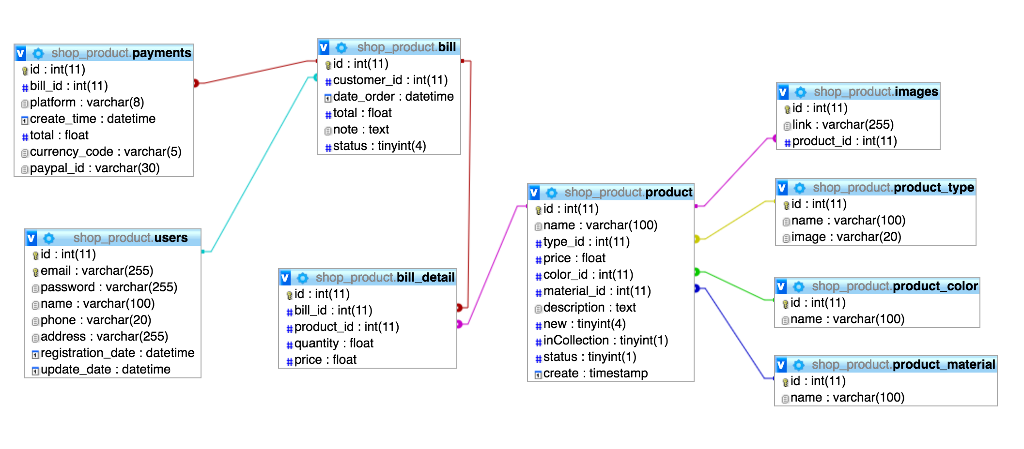Collapse users table with V icon

(x=31, y=238)
